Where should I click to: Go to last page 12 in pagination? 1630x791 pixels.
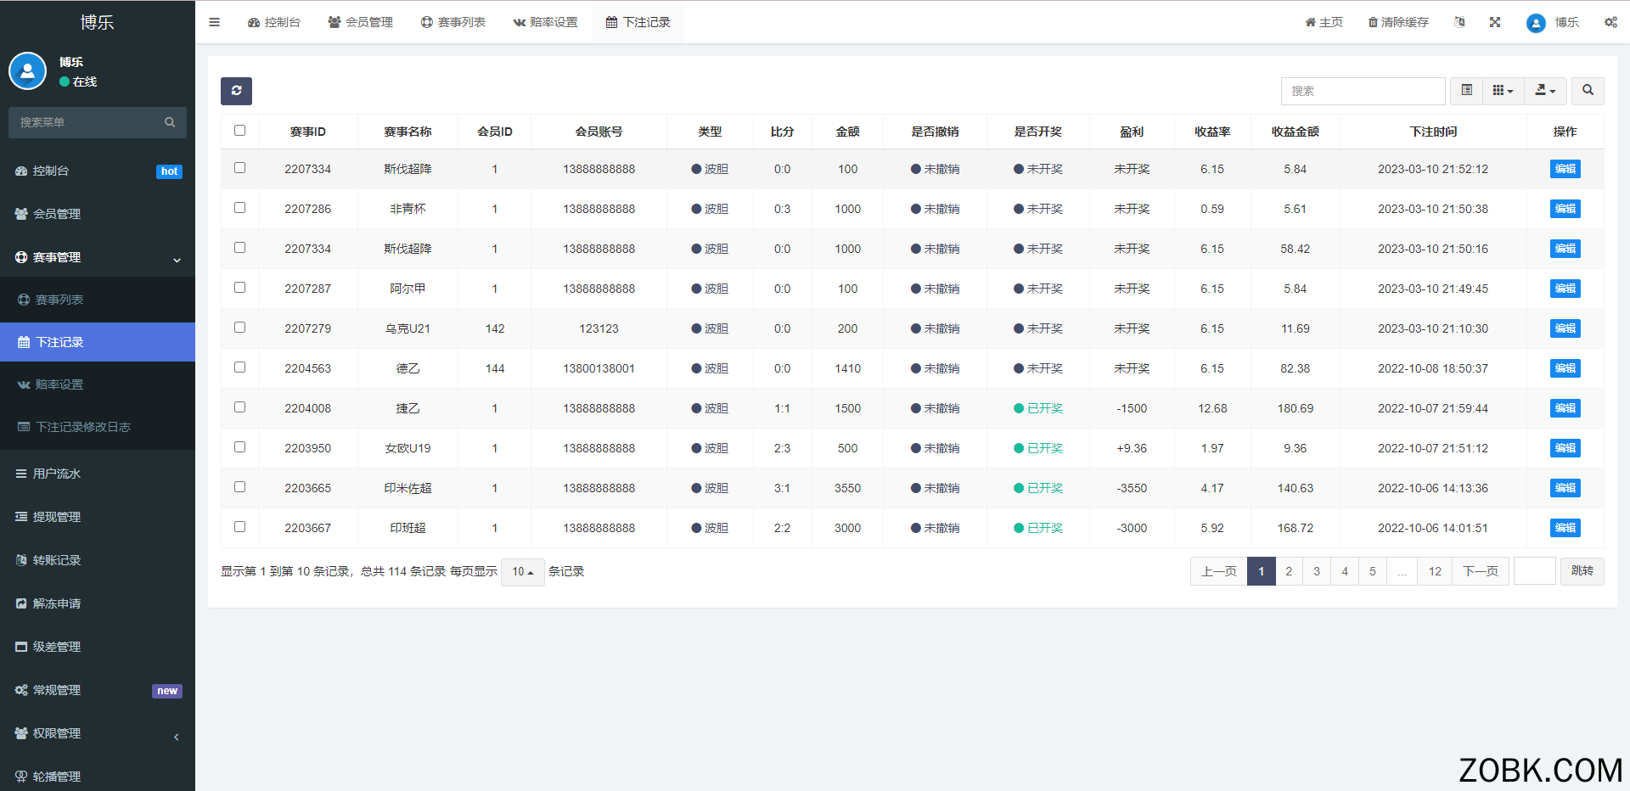pos(1435,571)
